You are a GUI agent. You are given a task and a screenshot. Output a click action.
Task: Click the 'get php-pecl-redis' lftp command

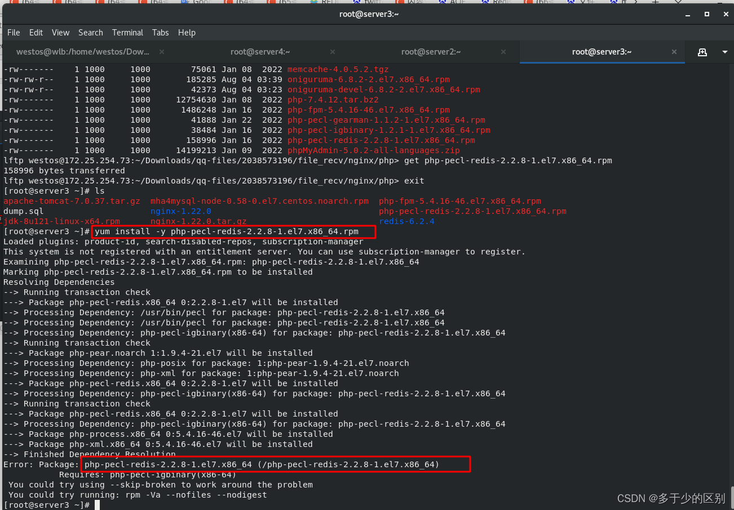(508, 160)
